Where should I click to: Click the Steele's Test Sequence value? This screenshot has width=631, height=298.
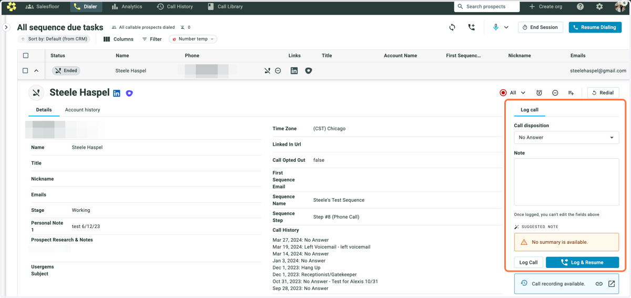click(x=339, y=200)
